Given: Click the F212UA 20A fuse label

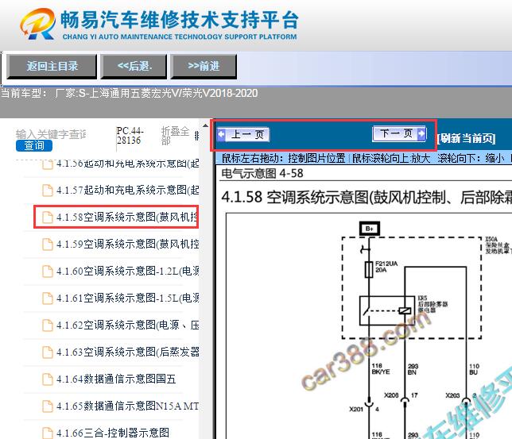Looking at the screenshot, I should coord(386,267).
